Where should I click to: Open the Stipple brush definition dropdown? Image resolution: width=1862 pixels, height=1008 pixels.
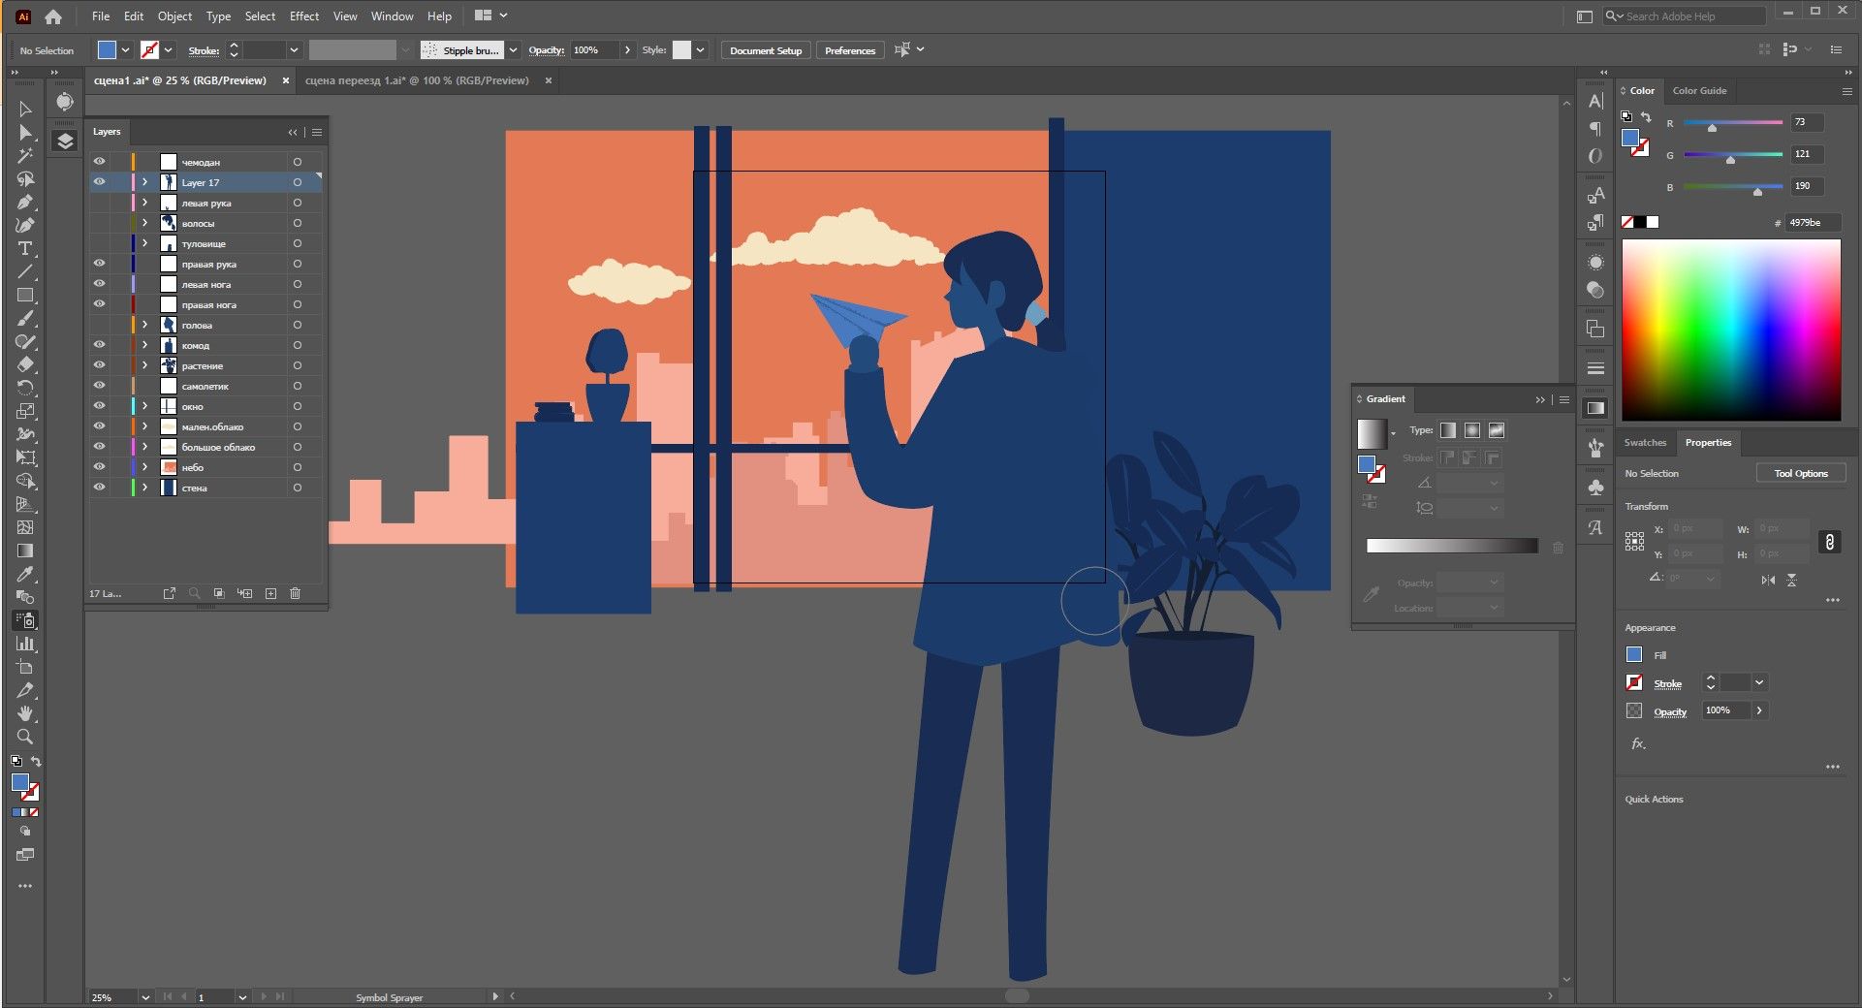click(x=514, y=50)
